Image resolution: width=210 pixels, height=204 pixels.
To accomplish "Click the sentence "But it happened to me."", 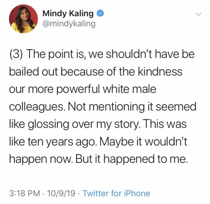I will pos(131,159).
